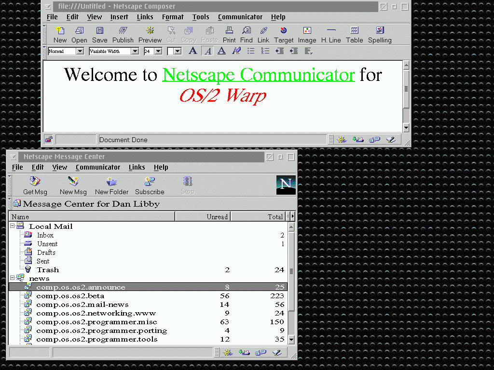Run Spelling check in Composer

pyautogui.click(x=380, y=35)
